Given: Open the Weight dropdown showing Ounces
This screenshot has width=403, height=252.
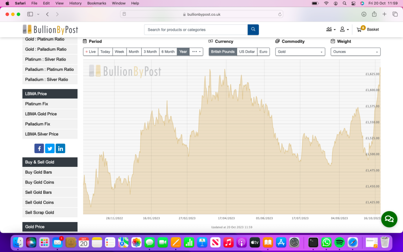Looking at the screenshot, I should click(355, 52).
